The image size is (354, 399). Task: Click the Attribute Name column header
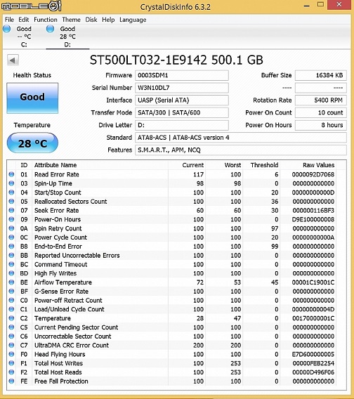pyautogui.click(x=55, y=165)
